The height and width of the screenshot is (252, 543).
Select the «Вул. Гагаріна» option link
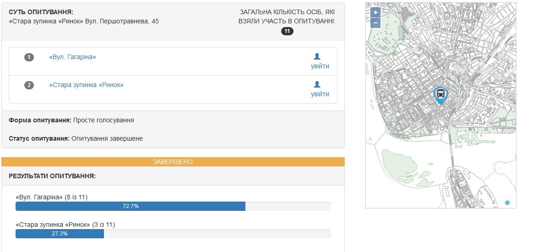[x=72, y=57]
